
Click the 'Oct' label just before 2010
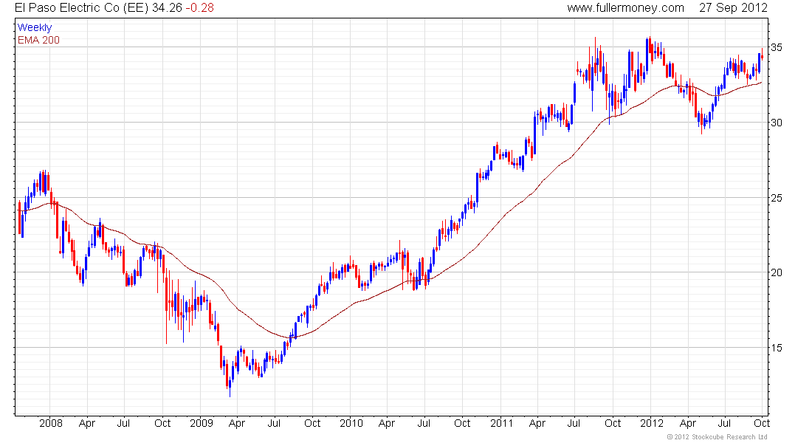pyautogui.click(x=312, y=423)
